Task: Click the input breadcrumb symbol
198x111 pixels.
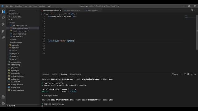Action: [x=74, y=14]
